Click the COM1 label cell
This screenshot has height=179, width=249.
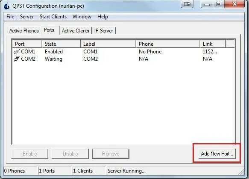point(91,51)
